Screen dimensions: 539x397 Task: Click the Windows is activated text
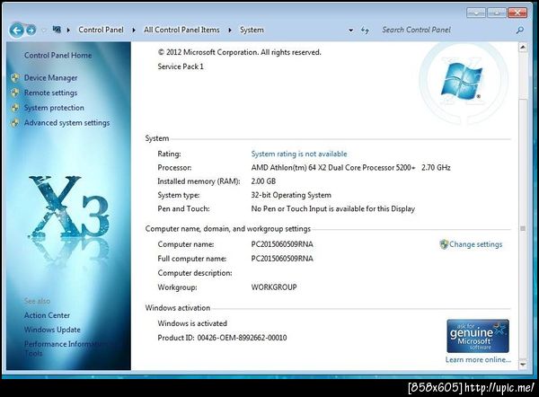click(x=192, y=323)
